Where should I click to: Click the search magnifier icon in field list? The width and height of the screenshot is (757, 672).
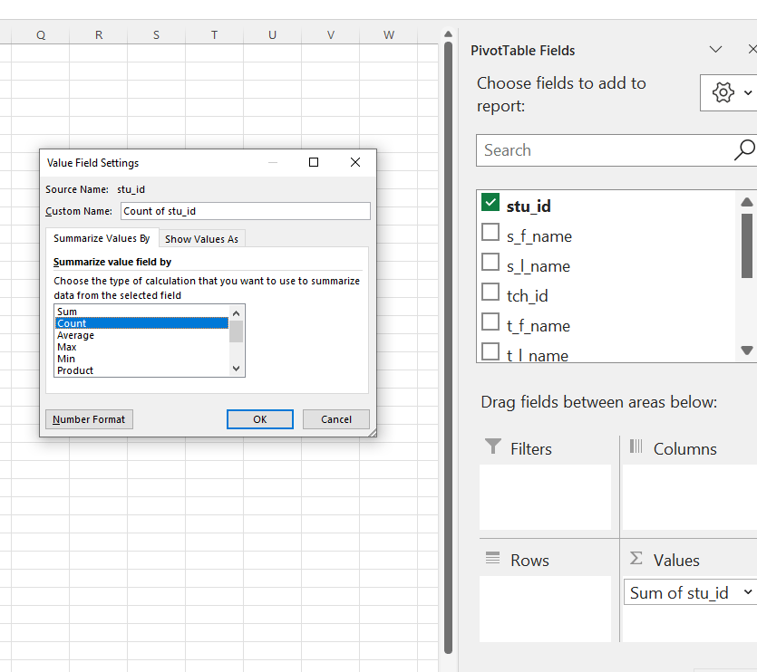(x=744, y=150)
